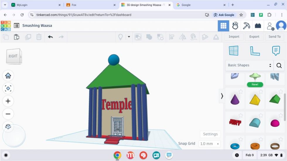
Task: Toggle show all lightbulb icon
Action: [120, 37]
